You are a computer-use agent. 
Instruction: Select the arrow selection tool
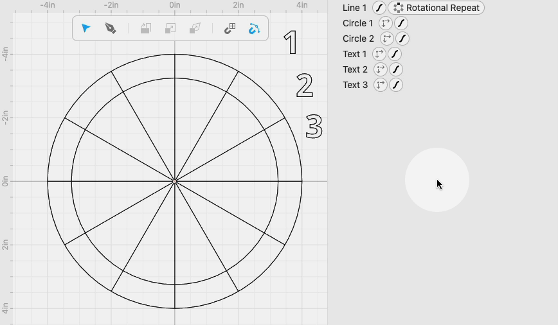[x=85, y=28]
